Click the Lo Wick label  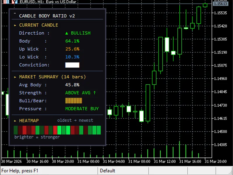(x=29, y=57)
